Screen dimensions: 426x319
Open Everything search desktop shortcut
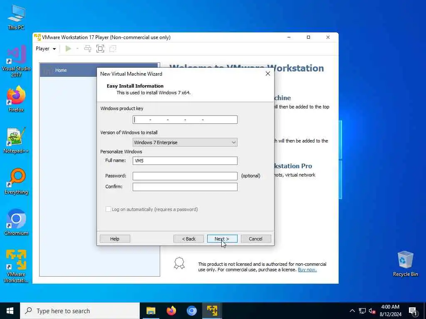16,182
